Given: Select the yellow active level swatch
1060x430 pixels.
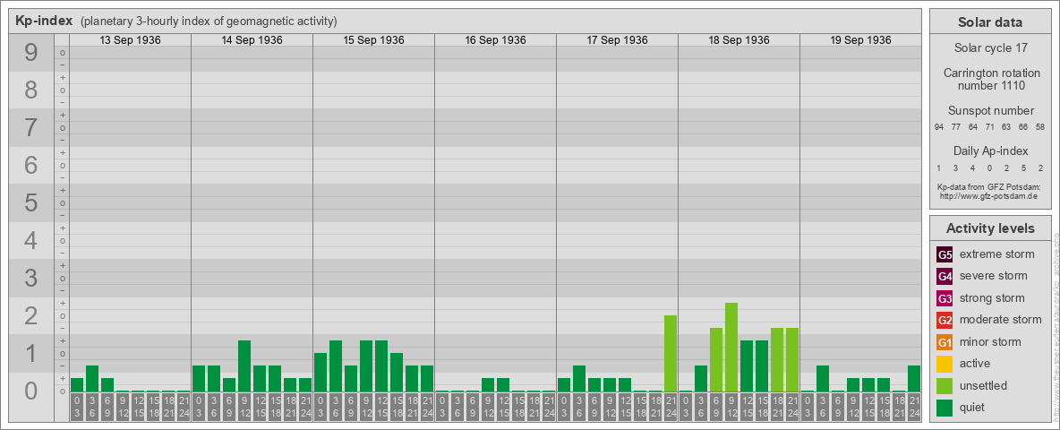Looking at the screenshot, I should pos(945,364).
